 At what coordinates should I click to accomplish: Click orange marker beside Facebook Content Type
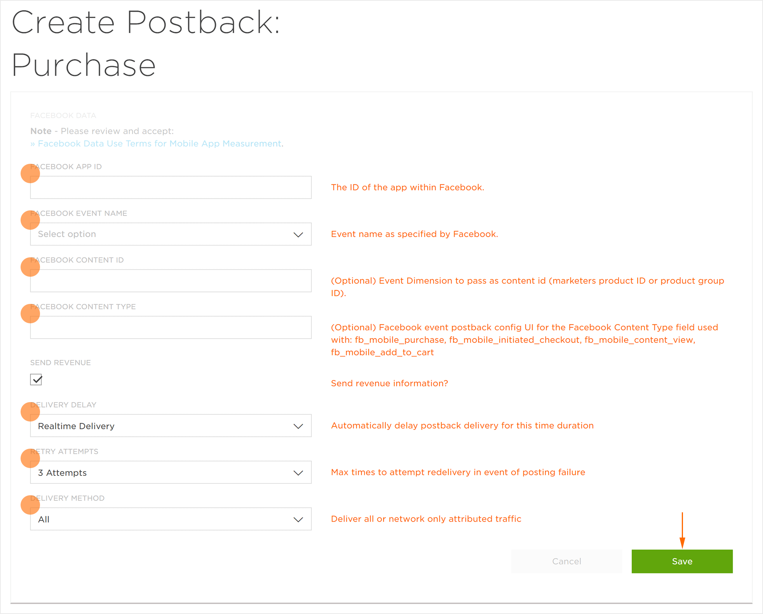(x=30, y=313)
